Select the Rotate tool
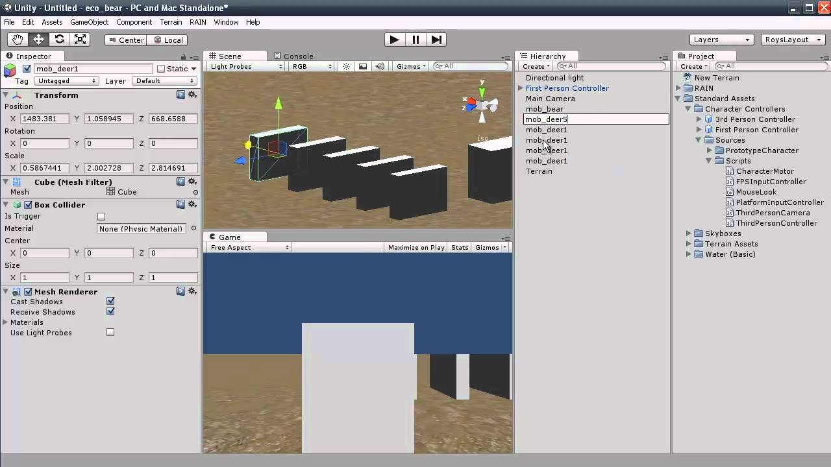 click(59, 40)
